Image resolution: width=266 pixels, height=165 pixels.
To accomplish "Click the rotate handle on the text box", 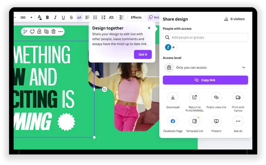I will coord(105,89).
